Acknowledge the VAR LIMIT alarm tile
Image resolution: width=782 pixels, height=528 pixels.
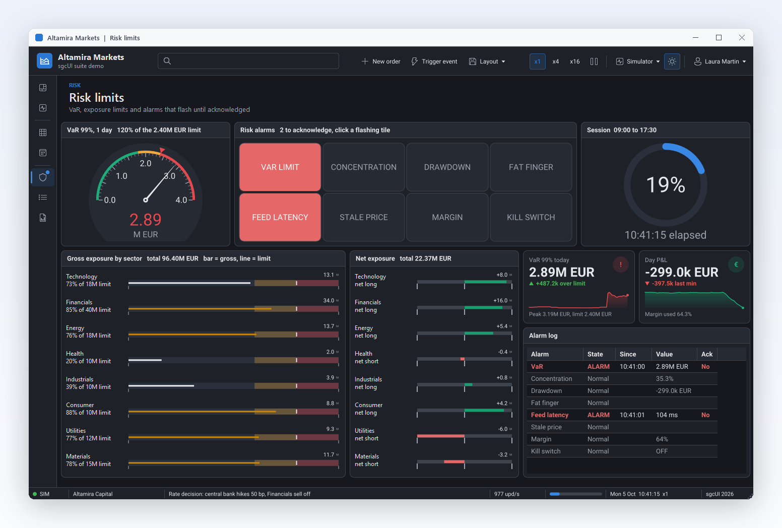[280, 167]
